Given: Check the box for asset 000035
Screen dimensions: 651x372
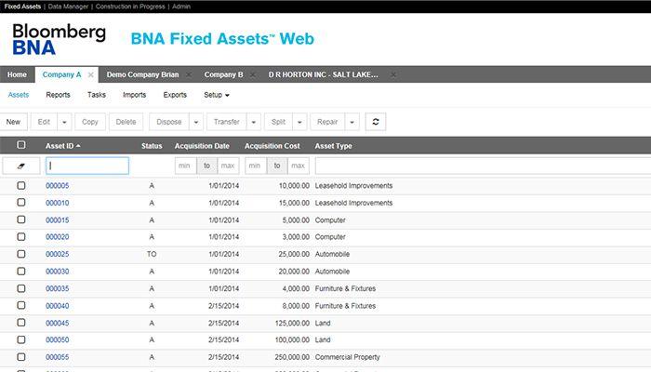Looking at the screenshot, I should click(21, 288).
